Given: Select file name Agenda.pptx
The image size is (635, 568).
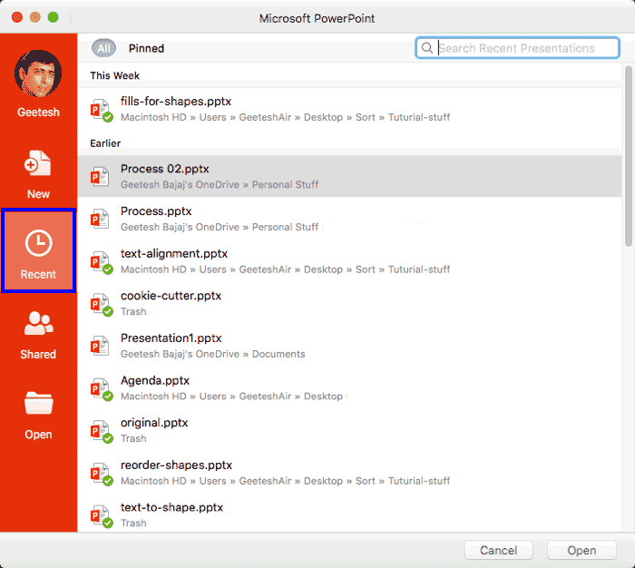Looking at the screenshot, I should [x=155, y=381].
